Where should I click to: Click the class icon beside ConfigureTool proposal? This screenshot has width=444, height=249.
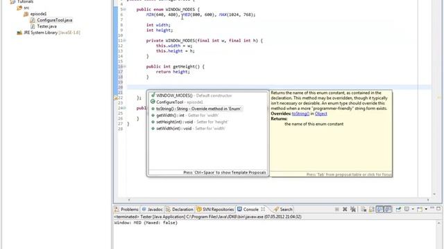tap(153, 102)
